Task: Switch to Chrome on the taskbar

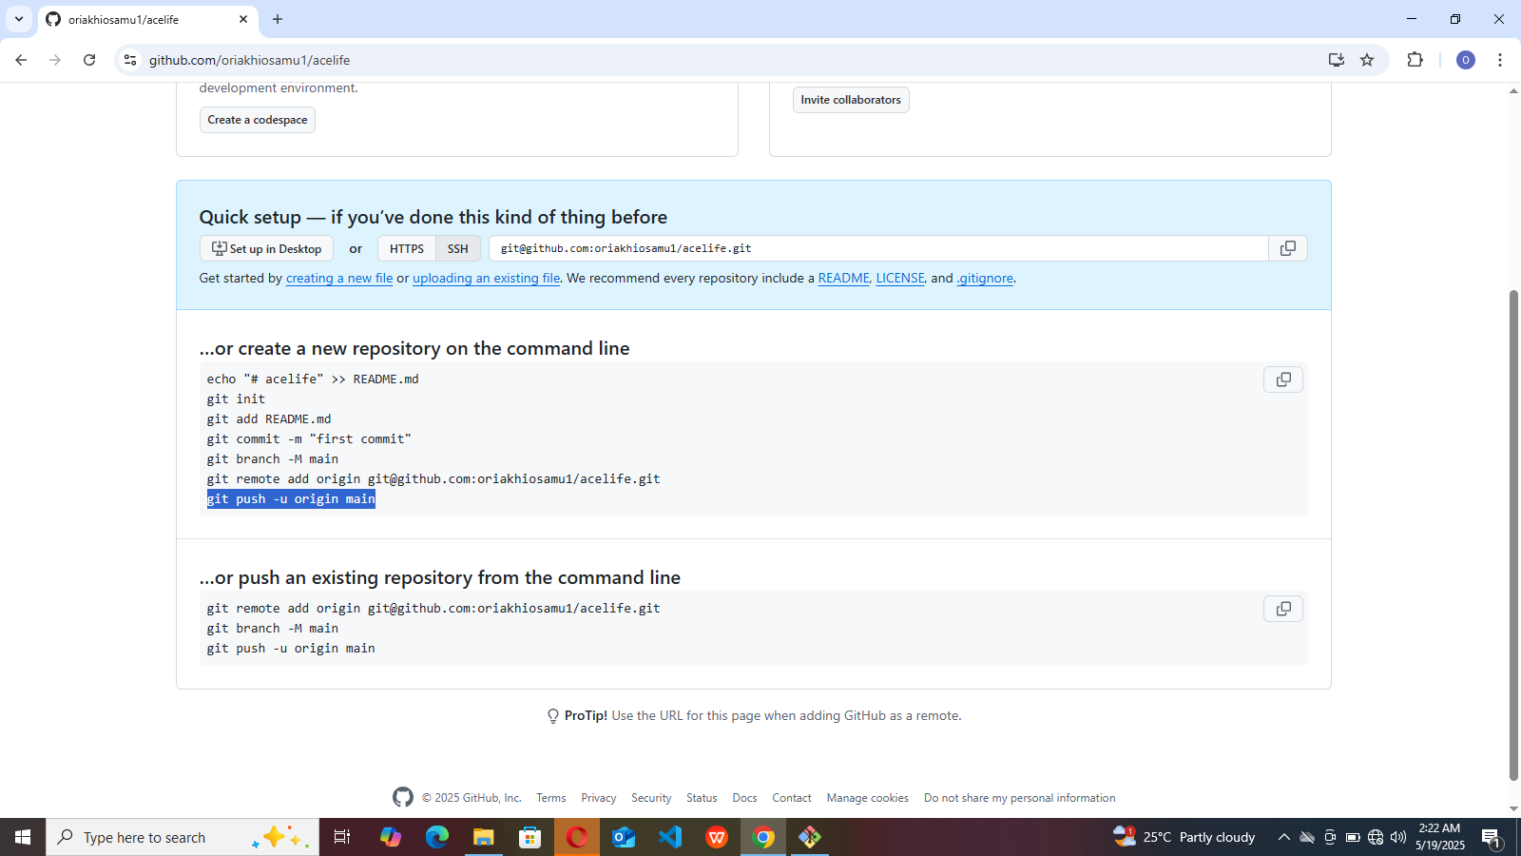Action: pyautogui.click(x=763, y=837)
